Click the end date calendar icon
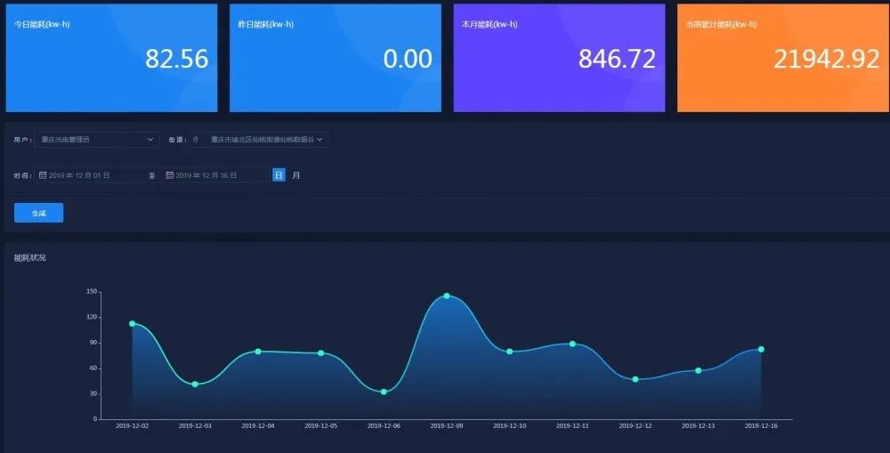890x453 pixels. (x=170, y=175)
